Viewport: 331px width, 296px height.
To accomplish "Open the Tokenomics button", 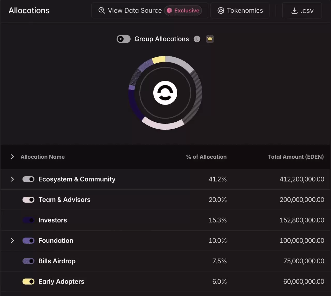I will pos(240,11).
